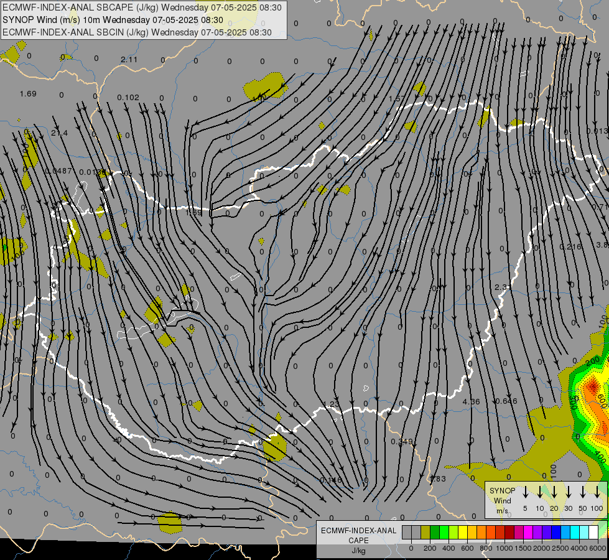Click the 200 contour label on CAPE area
The height and width of the screenshot is (560, 609).
pyautogui.click(x=593, y=362)
